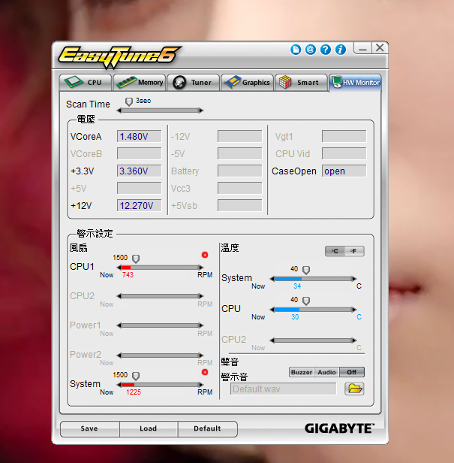Image resolution: width=454 pixels, height=463 pixels.
Task: Click the CPU temperature reading 30
Action: point(295,317)
